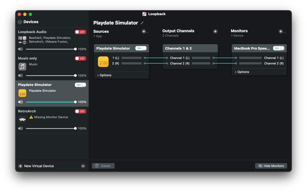
Task: Click source 1 (L) output connector dot
Action: click(145, 58)
